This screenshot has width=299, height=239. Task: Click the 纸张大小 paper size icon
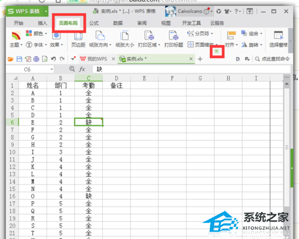(125, 40)
